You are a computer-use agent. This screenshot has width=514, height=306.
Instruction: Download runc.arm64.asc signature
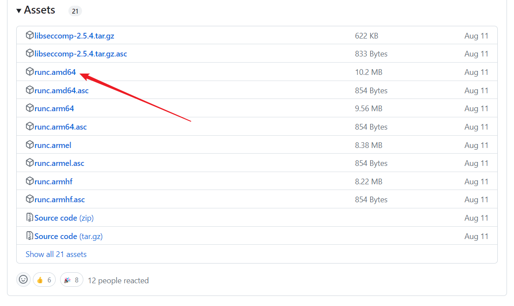pyautogui.click(x=61, y=127)
